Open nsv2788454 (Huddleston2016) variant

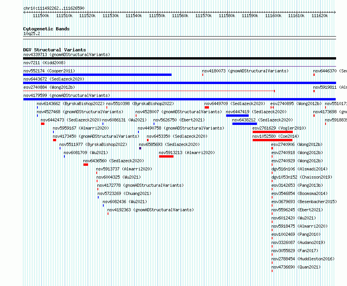click(x=303, y=259)
